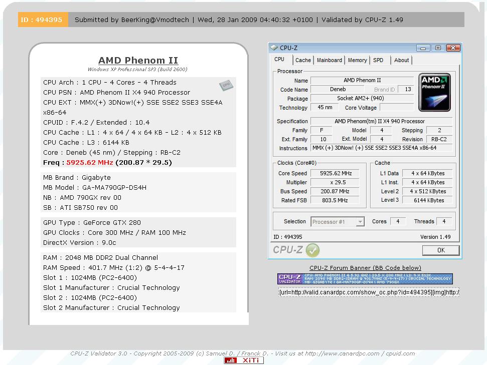Click the AMD Phenom II logo
The image size is (487, 365).
click(434, 92)
